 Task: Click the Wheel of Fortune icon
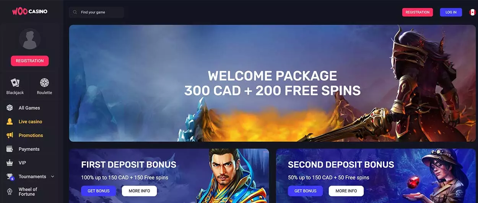[10, 192]
